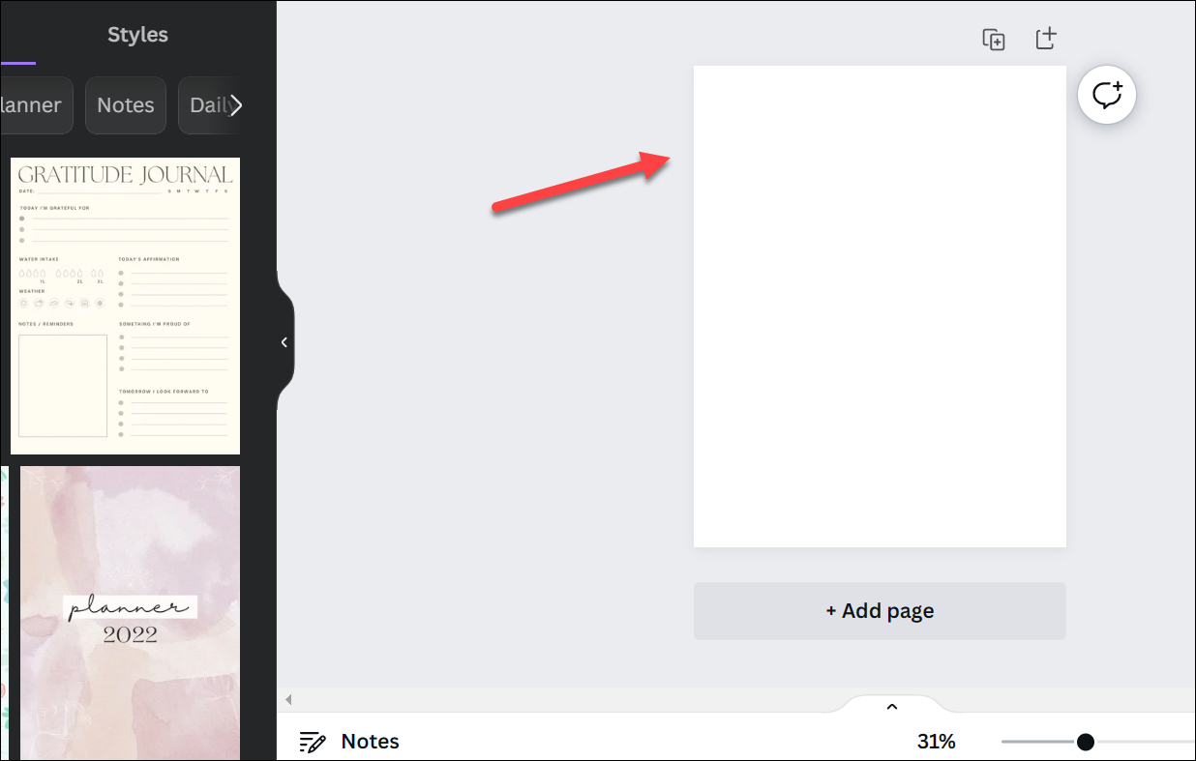Expand the page thumbnails chevron at bottom
This screenshot has height=761, width=1196.
click(x=892, y=707)
